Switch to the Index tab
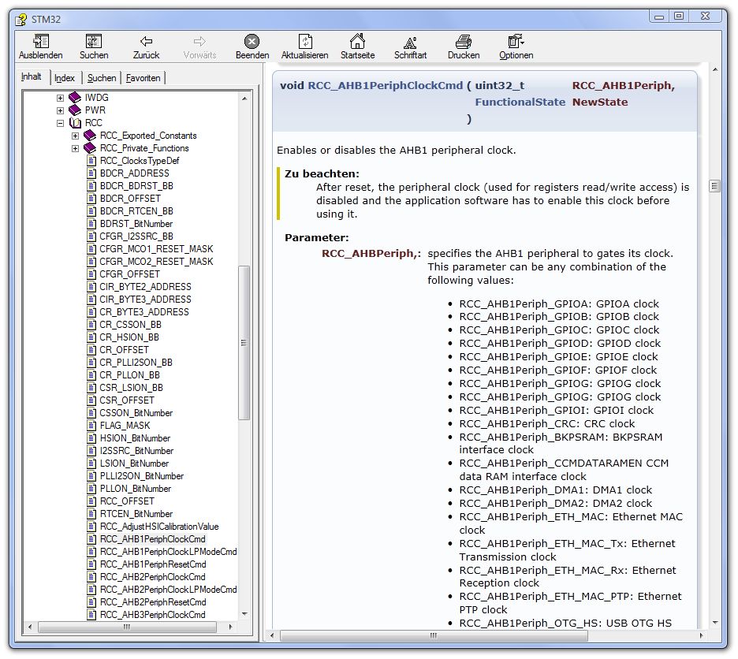The image size is (738, 659). 65,78
